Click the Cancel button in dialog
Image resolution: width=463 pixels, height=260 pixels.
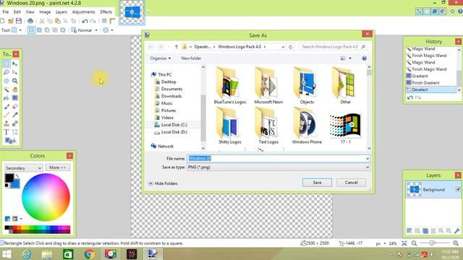click(351, 183)
